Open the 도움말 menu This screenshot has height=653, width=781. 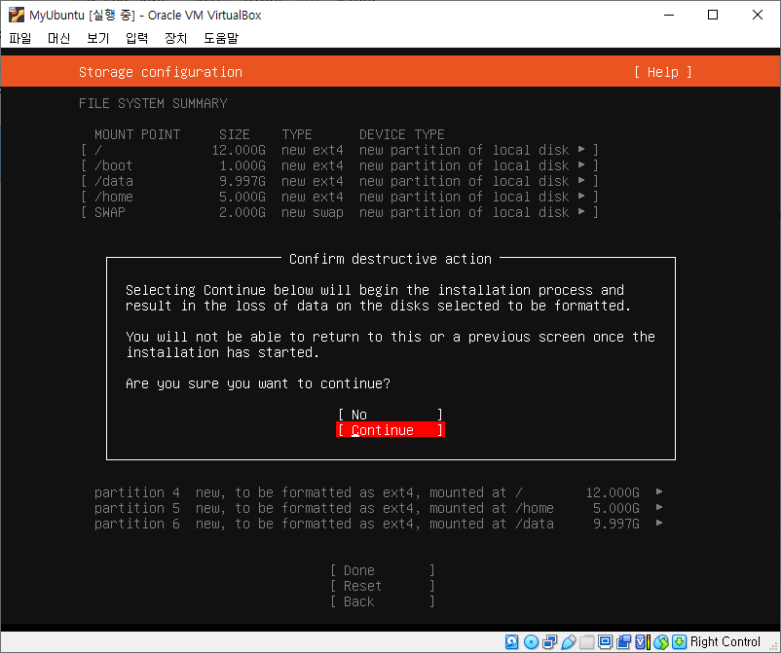pos(221,38)
